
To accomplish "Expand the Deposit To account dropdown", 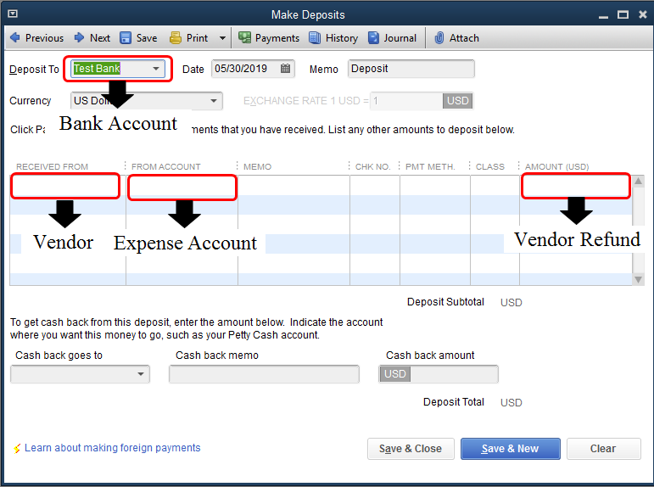I will coord(156,69).
